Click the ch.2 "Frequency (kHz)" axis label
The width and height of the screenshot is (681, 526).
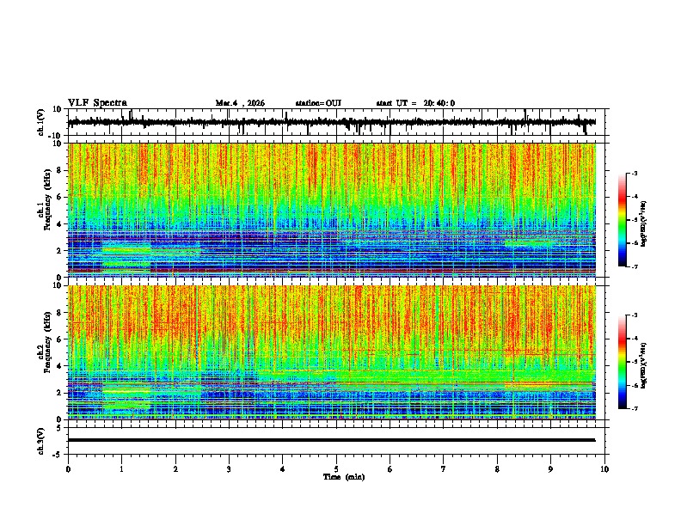47,342
